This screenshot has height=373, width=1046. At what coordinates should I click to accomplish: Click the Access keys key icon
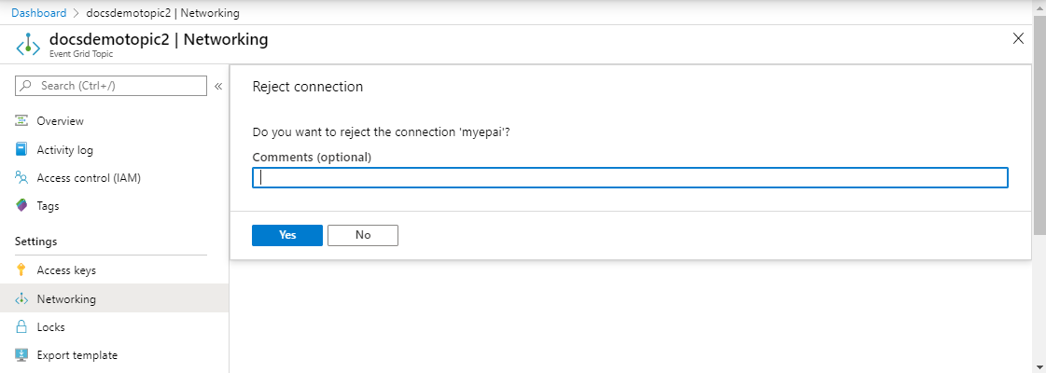21,270
